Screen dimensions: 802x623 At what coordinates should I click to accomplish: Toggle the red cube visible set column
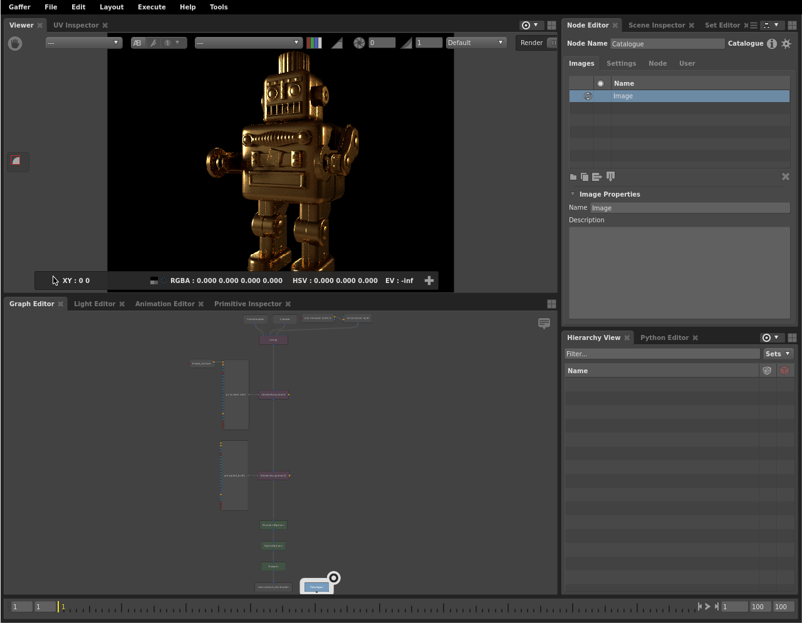[784, 371]
